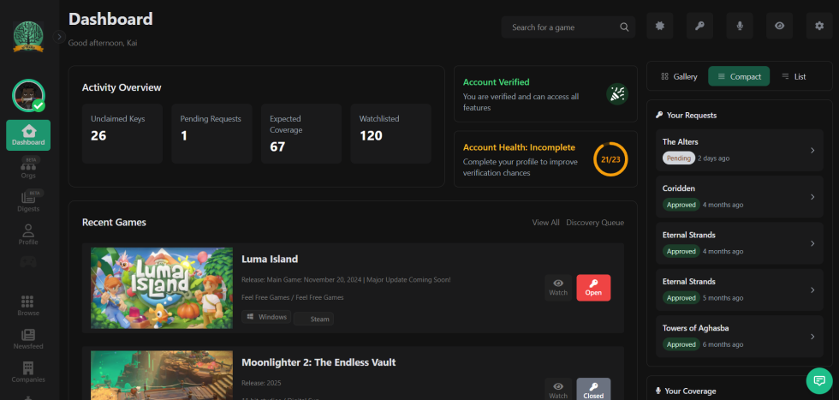Click the badge icon beside search bar

(x=659, y=27)
